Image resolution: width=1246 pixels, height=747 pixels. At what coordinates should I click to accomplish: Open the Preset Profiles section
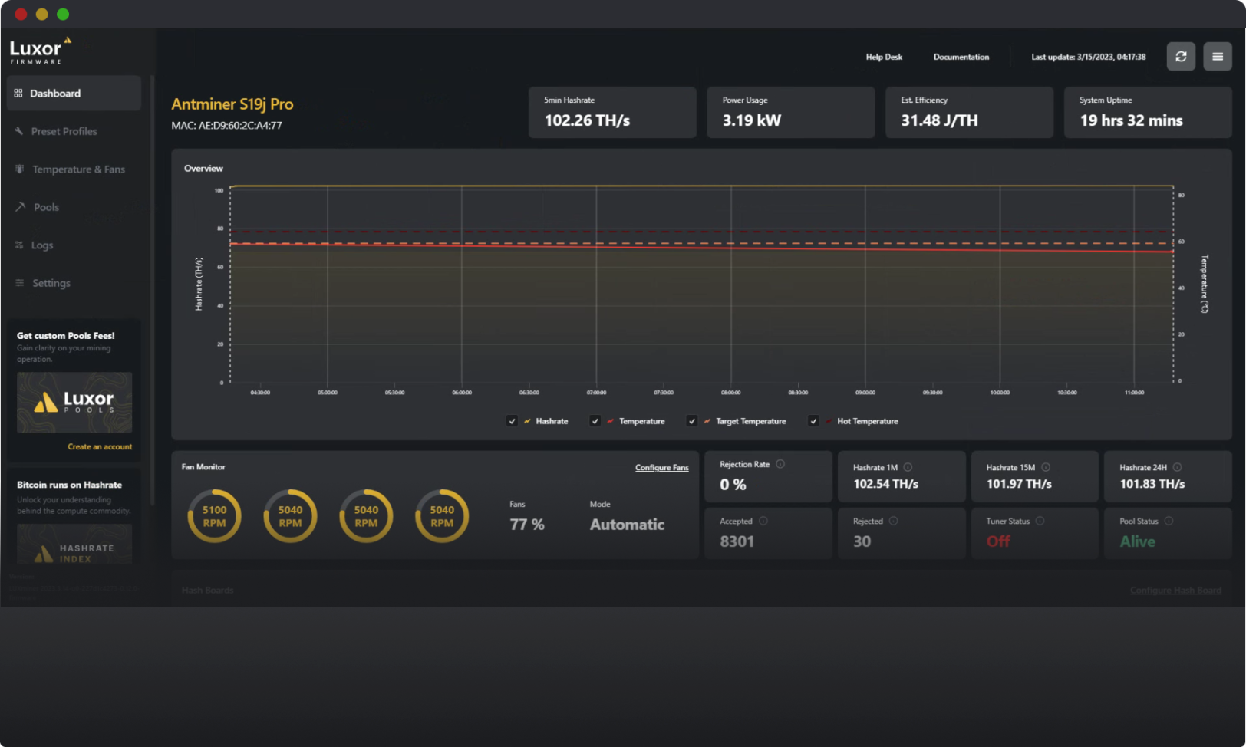(x=64, y=130)
